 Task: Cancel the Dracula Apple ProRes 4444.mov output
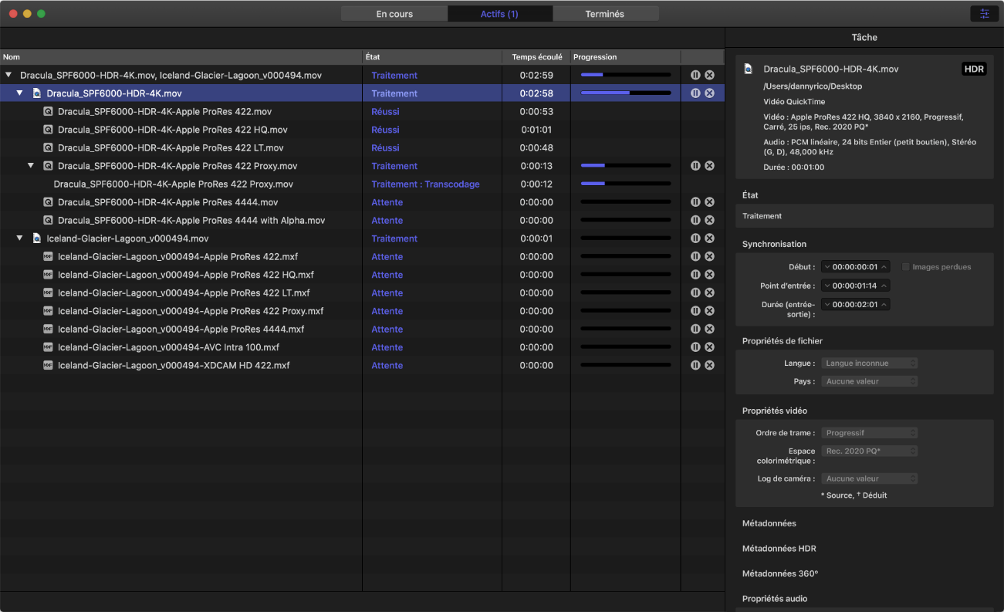(709, 202)
